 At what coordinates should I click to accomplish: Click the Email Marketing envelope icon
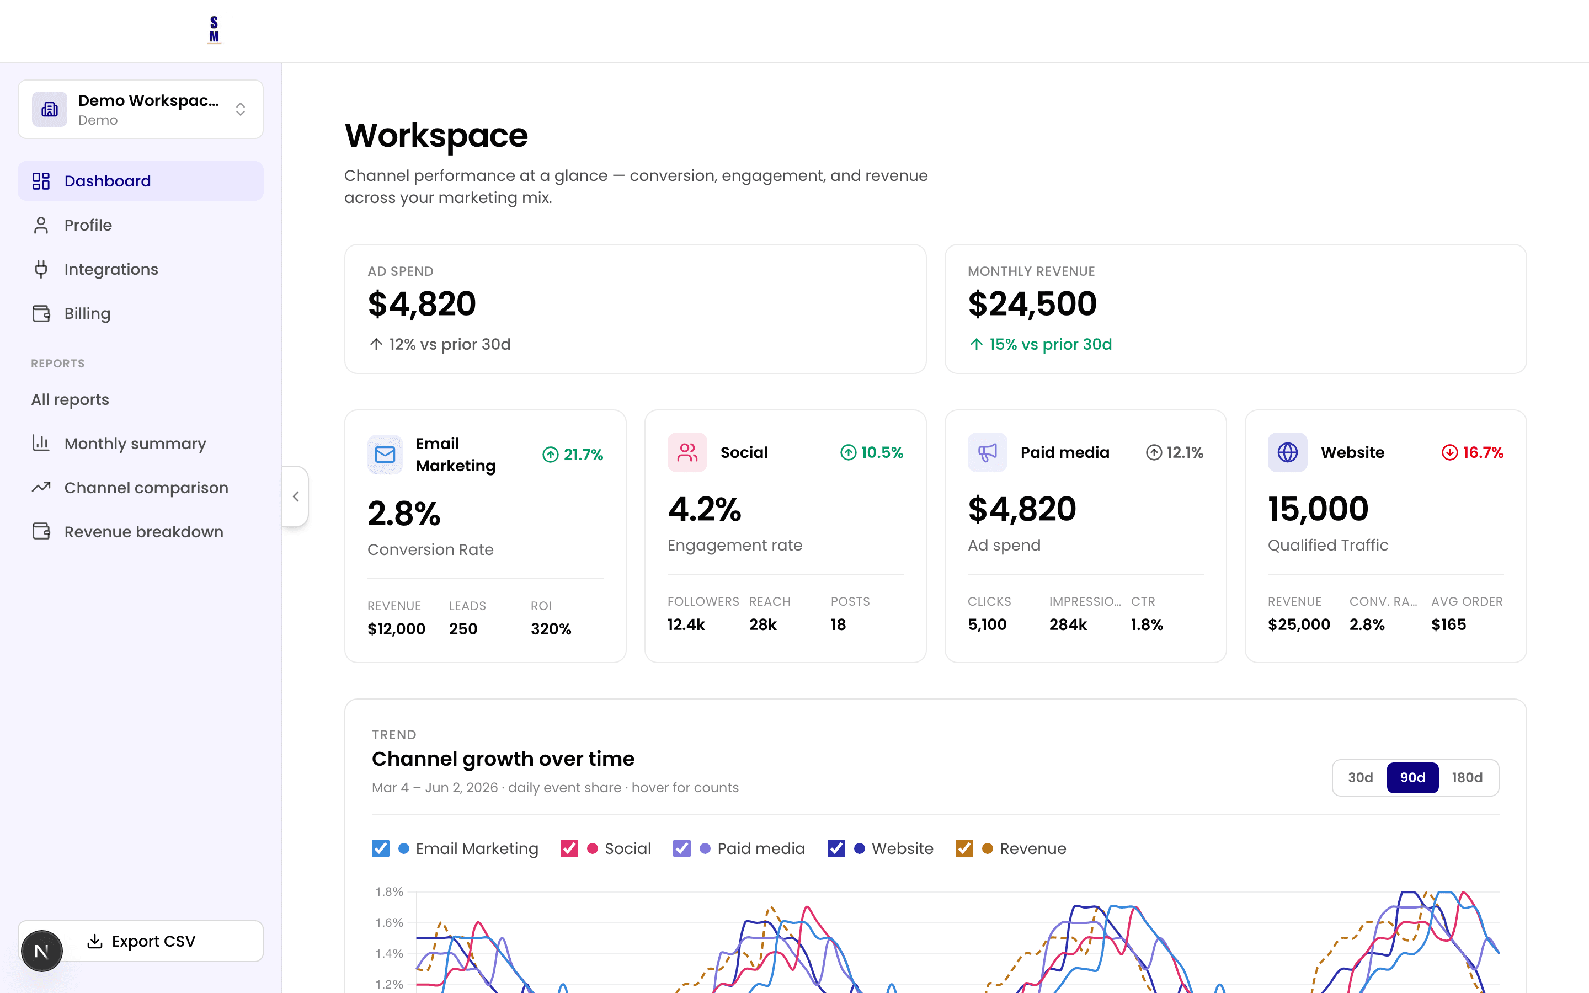385,455
